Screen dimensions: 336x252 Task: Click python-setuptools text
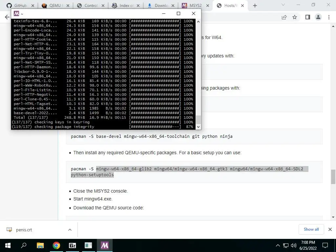click(x=92, y=175)
